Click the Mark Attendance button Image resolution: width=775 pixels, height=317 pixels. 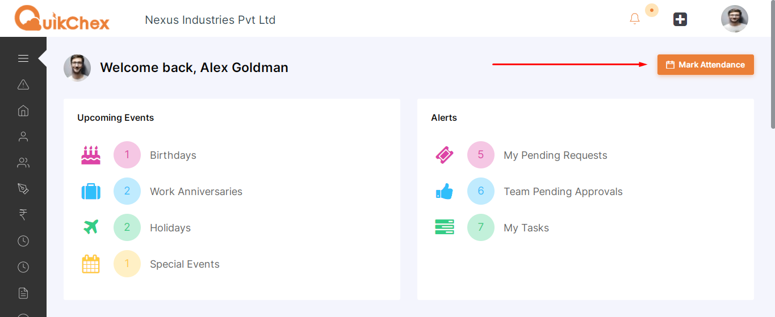pyautogui.click(x=706, y=65)
